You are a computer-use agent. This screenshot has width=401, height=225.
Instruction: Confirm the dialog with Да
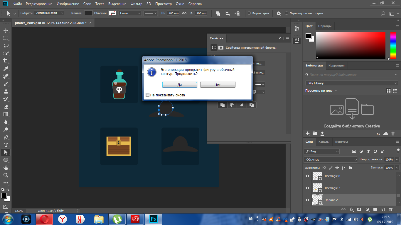click(180, 85)
